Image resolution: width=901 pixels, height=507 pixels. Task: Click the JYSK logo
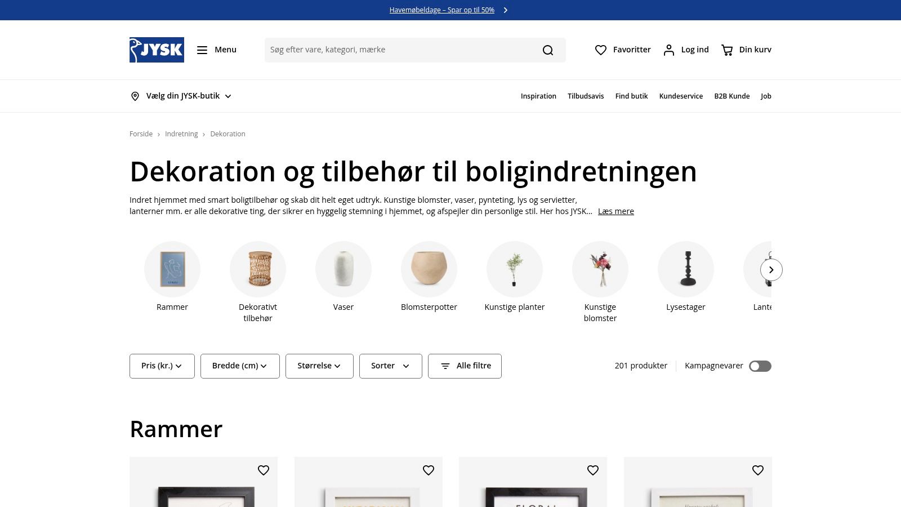click(x=157, y=50)
